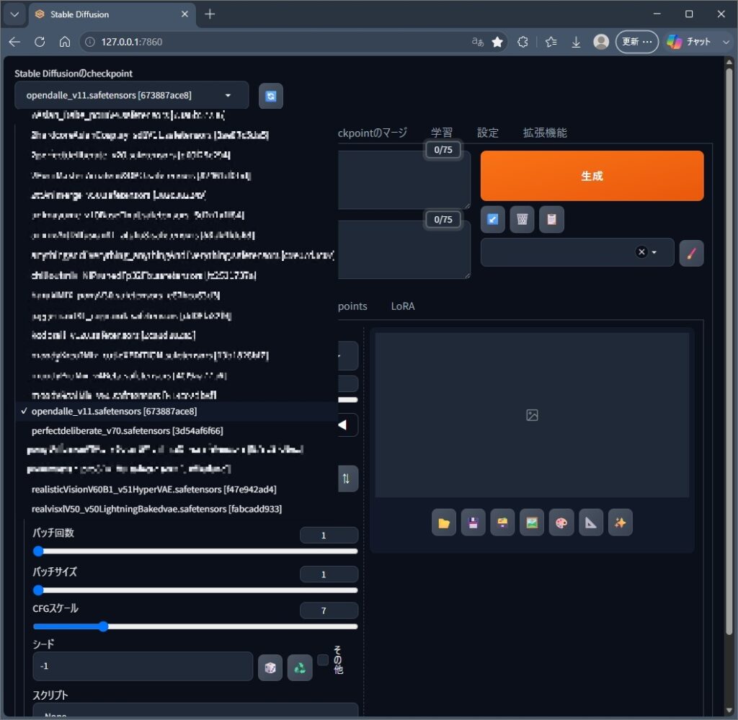Viewport: 738px width, 720px height.
Task: Switch to the 拡張機能 tab
Action: click(545, 133)
